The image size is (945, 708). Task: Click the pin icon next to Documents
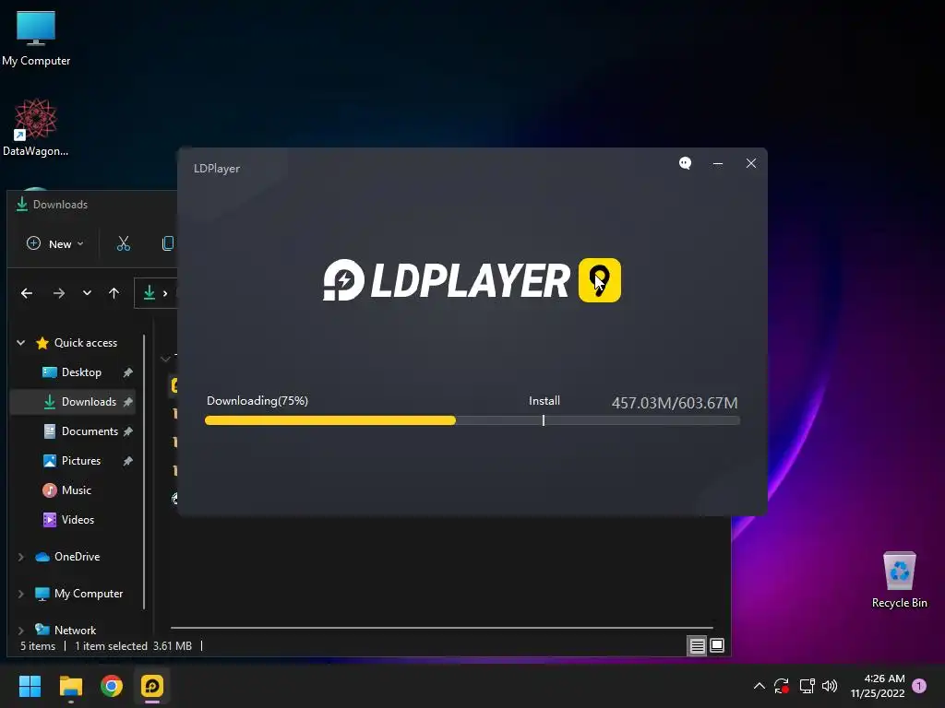pos(127,431)
